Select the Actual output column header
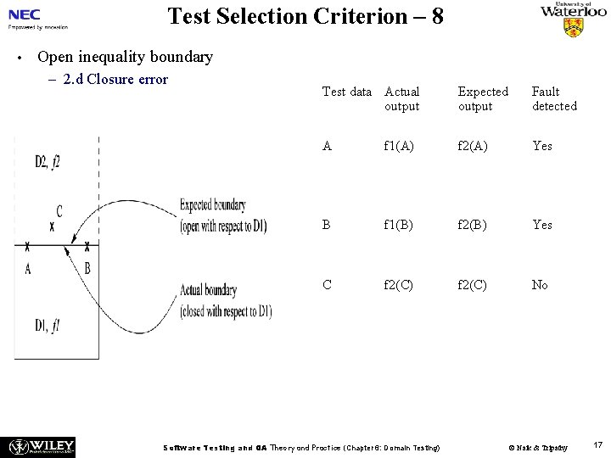The width and height of the screenshot is (611, 458). [401, 98]
